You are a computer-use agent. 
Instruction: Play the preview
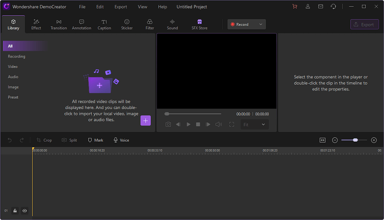pos(188,124)
